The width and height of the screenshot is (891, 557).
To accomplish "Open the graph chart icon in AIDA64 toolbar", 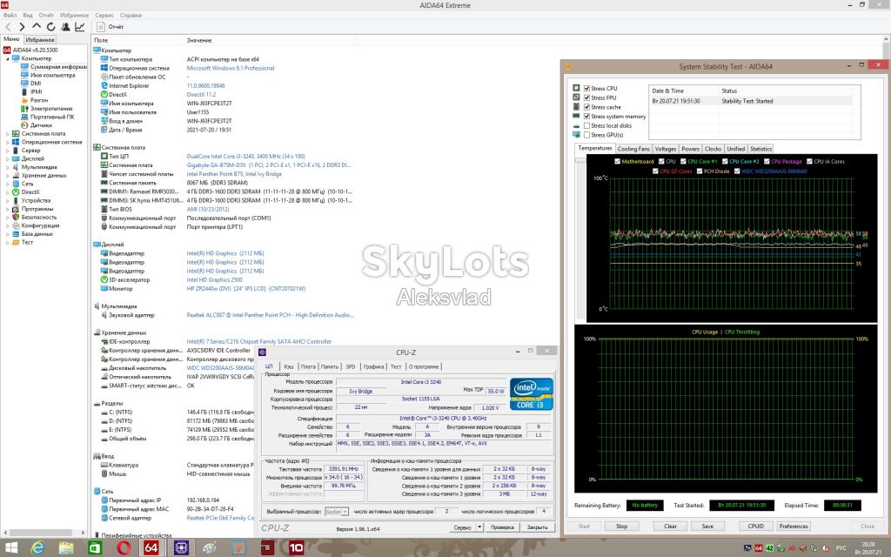I will [x=79, y=27].
